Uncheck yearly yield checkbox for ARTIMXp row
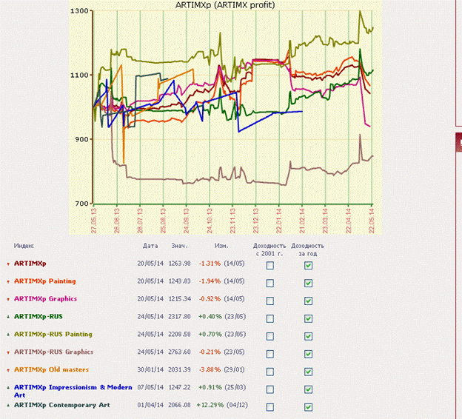The width and height of the screenshot is (462, 419). [308, 266]
